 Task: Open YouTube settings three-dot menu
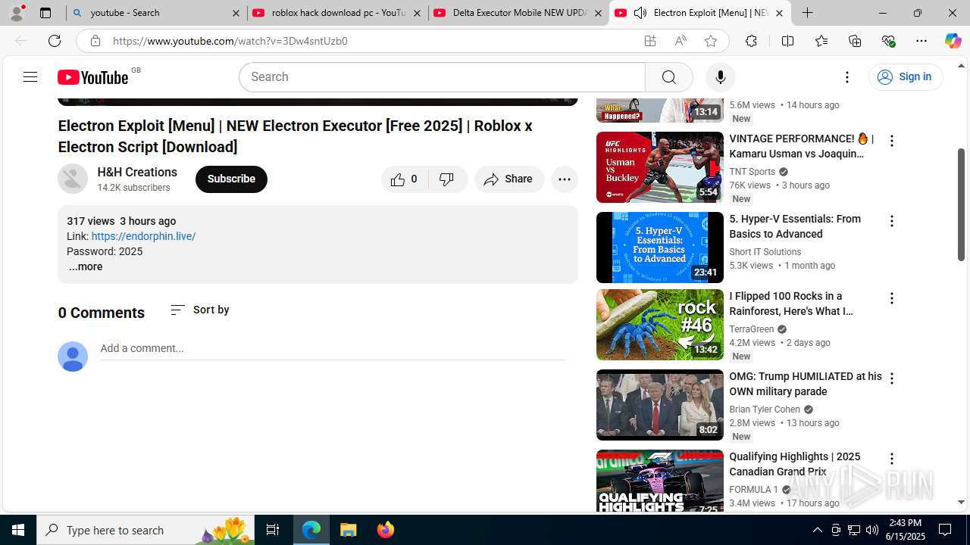point(847,76)
